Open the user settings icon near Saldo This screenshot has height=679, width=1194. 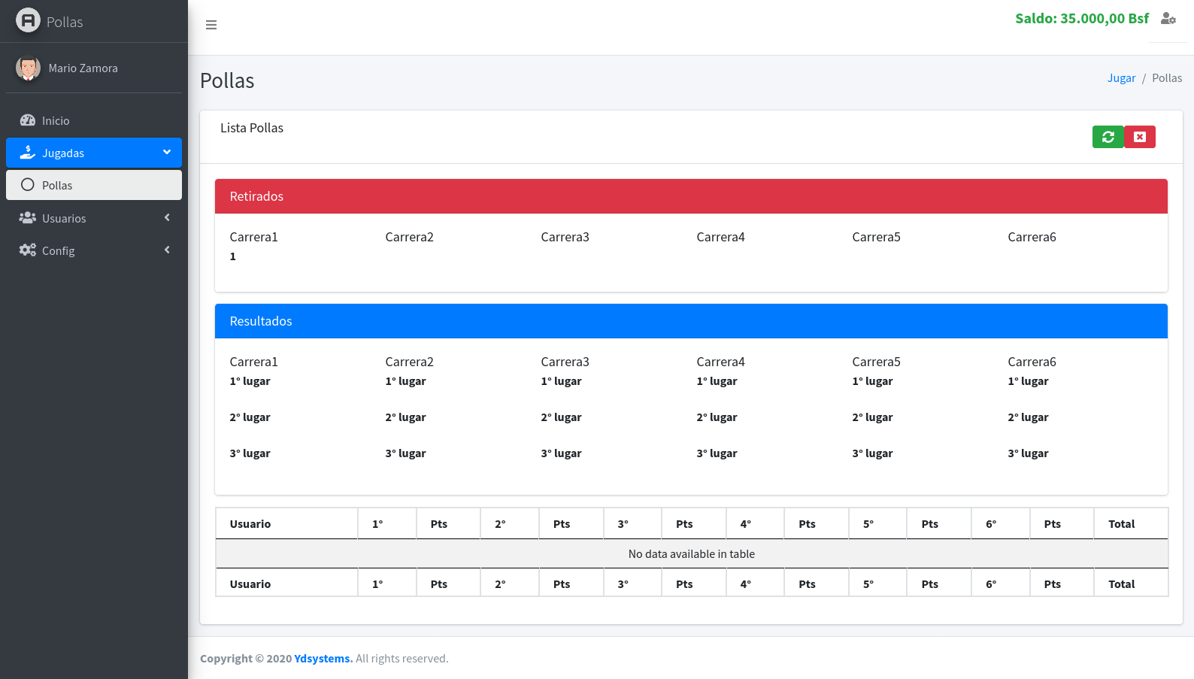(1168, 19)
